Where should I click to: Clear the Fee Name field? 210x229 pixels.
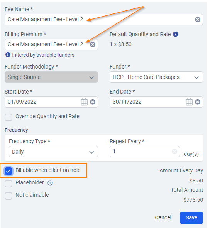click(x=198, y=19)
